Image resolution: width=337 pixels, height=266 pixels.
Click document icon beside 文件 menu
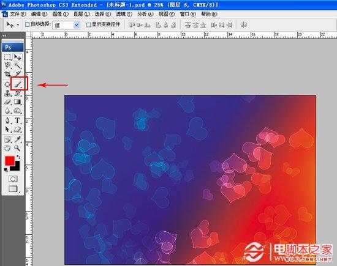[x=5, y=14]
